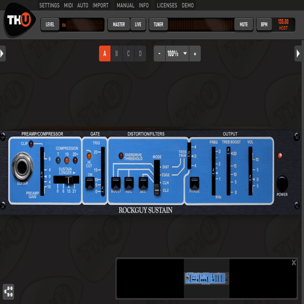The image size is (304, 304).
Task: Open the MIDI menu
Action: coord(68,5)
